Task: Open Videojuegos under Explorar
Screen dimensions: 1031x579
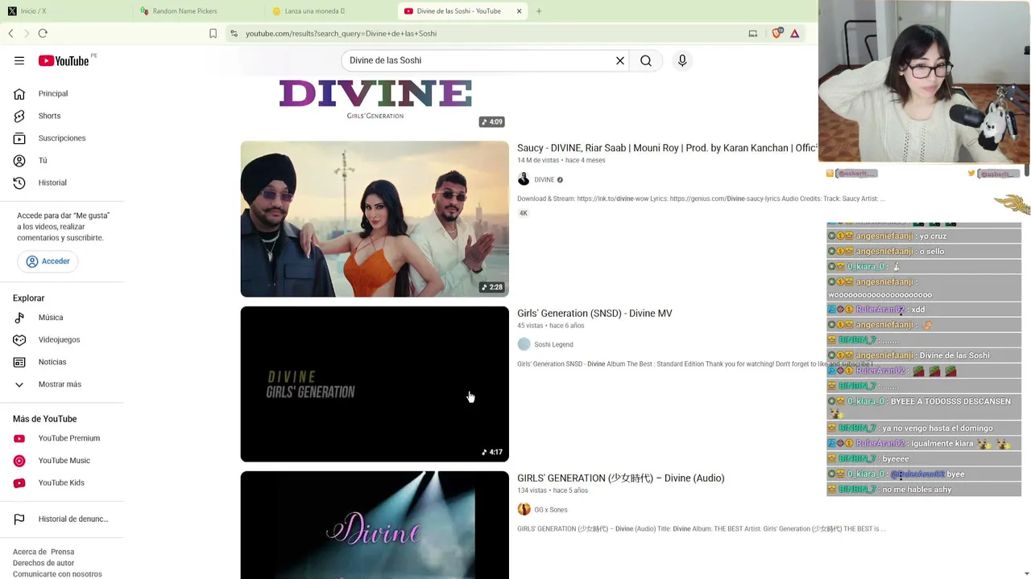Action: coord(59,339)
